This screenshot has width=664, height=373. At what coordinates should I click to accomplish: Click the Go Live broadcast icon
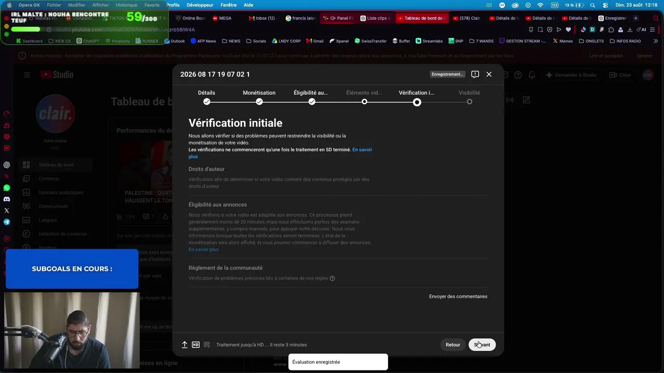510,100
